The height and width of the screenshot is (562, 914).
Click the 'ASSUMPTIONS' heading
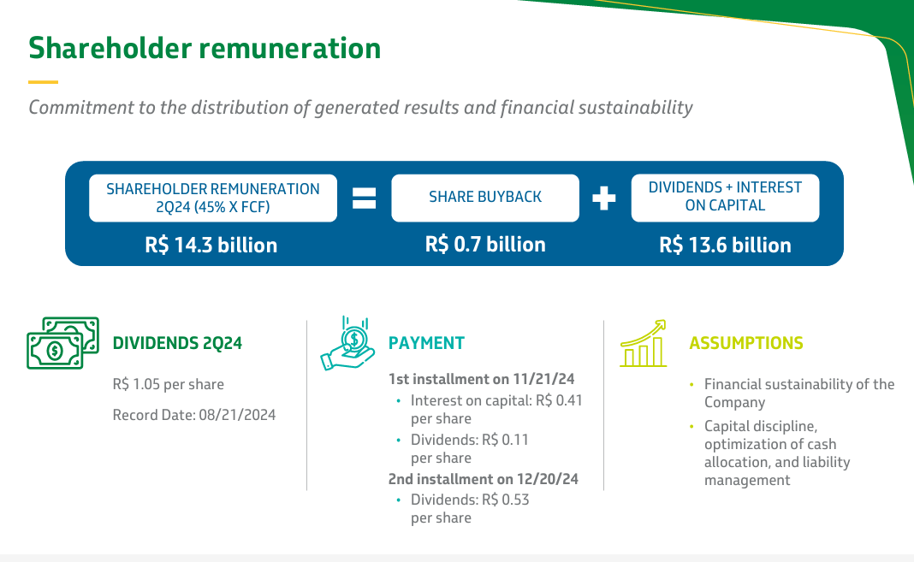click(746, 343)
